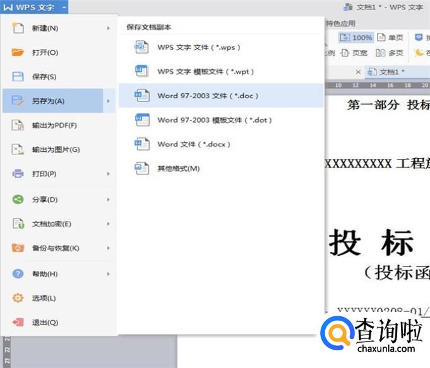Click the New document page icon
Screen dimensions: 430x368
tap(18, 28)
